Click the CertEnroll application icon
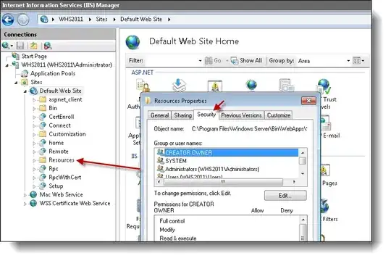The height and width of the screenshot is (261, 391). (x=43, y=117)
